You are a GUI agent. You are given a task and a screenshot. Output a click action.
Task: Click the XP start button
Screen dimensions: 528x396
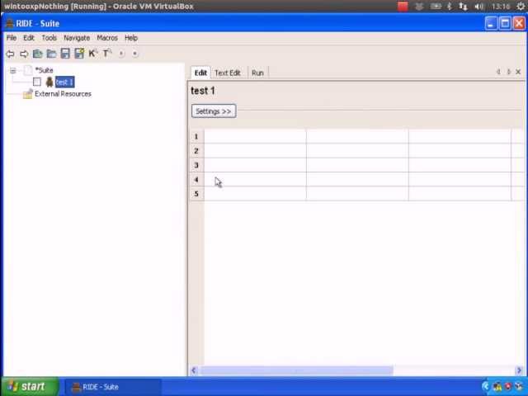tap(30, 386)
